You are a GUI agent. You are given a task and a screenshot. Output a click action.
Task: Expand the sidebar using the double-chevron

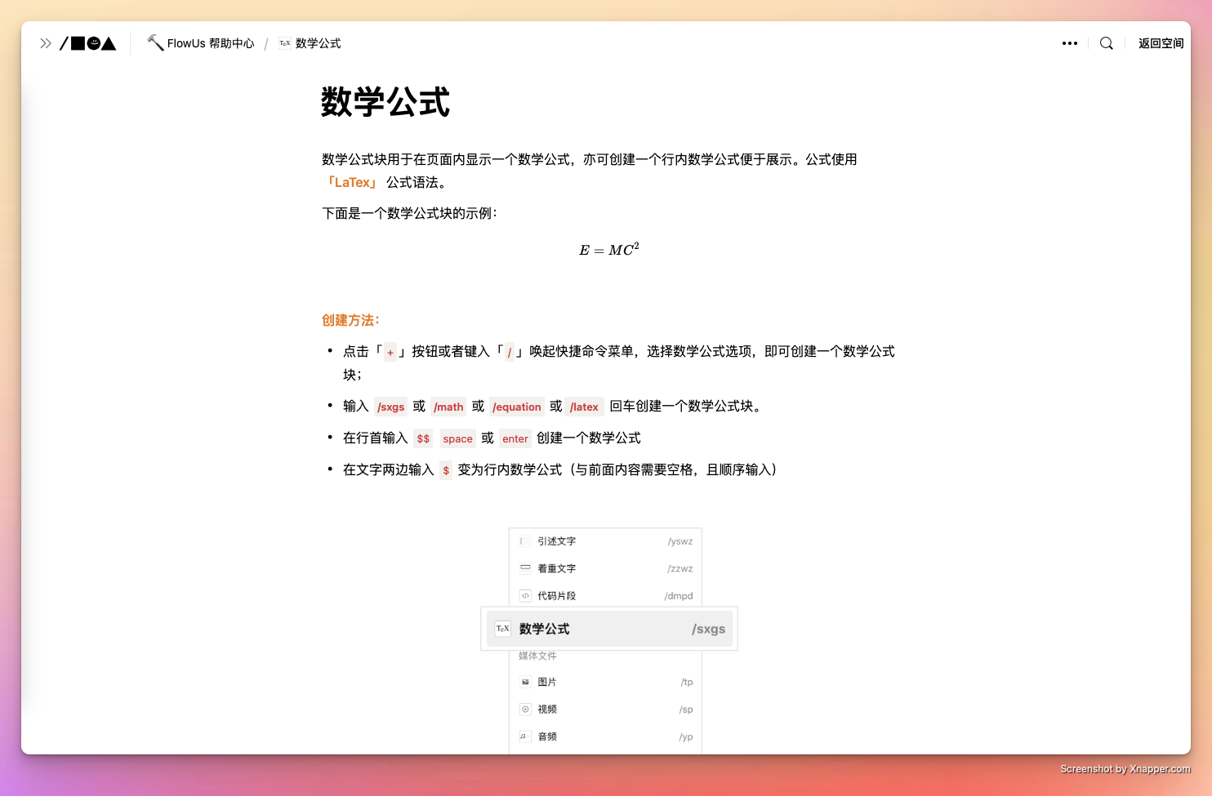[45, 43]
